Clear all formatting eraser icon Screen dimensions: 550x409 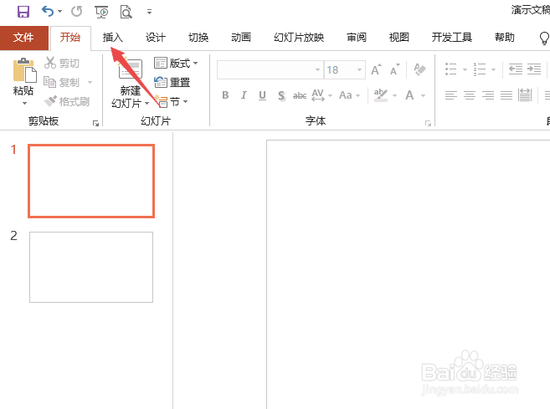tap(419, 69)
